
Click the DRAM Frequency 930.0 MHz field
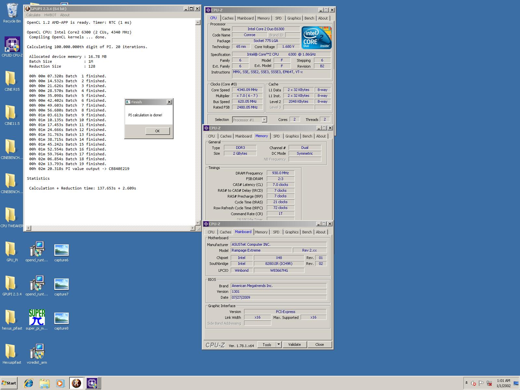click(x=280, y=173)
